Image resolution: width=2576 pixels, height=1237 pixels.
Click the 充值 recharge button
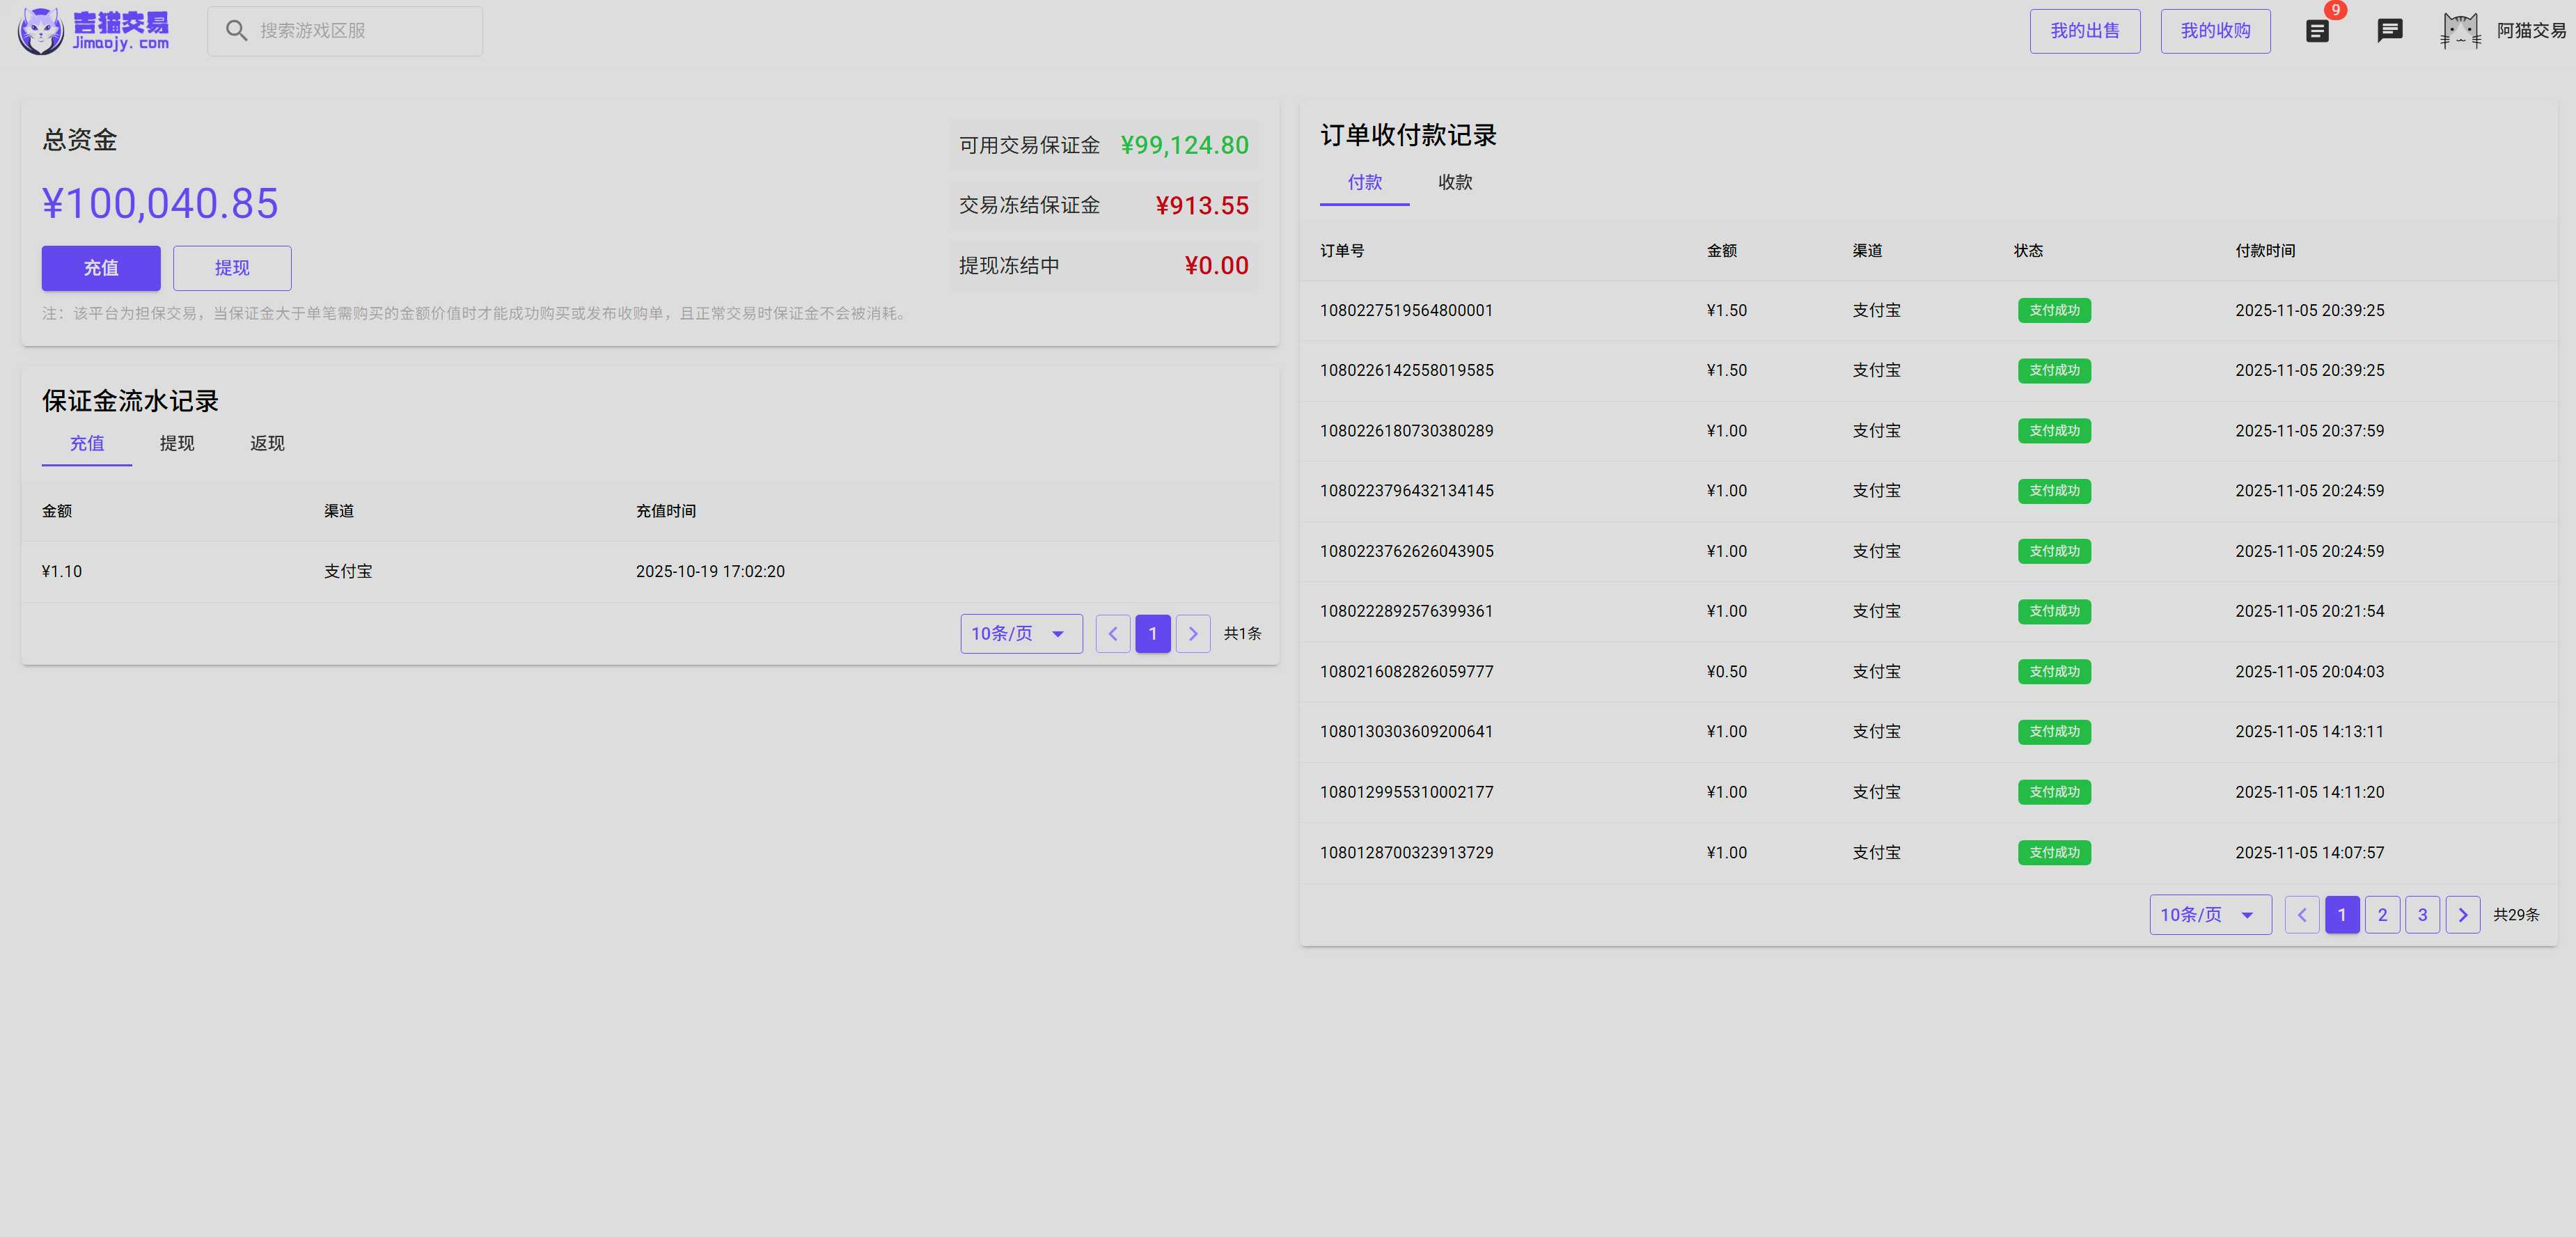(100, 268)
